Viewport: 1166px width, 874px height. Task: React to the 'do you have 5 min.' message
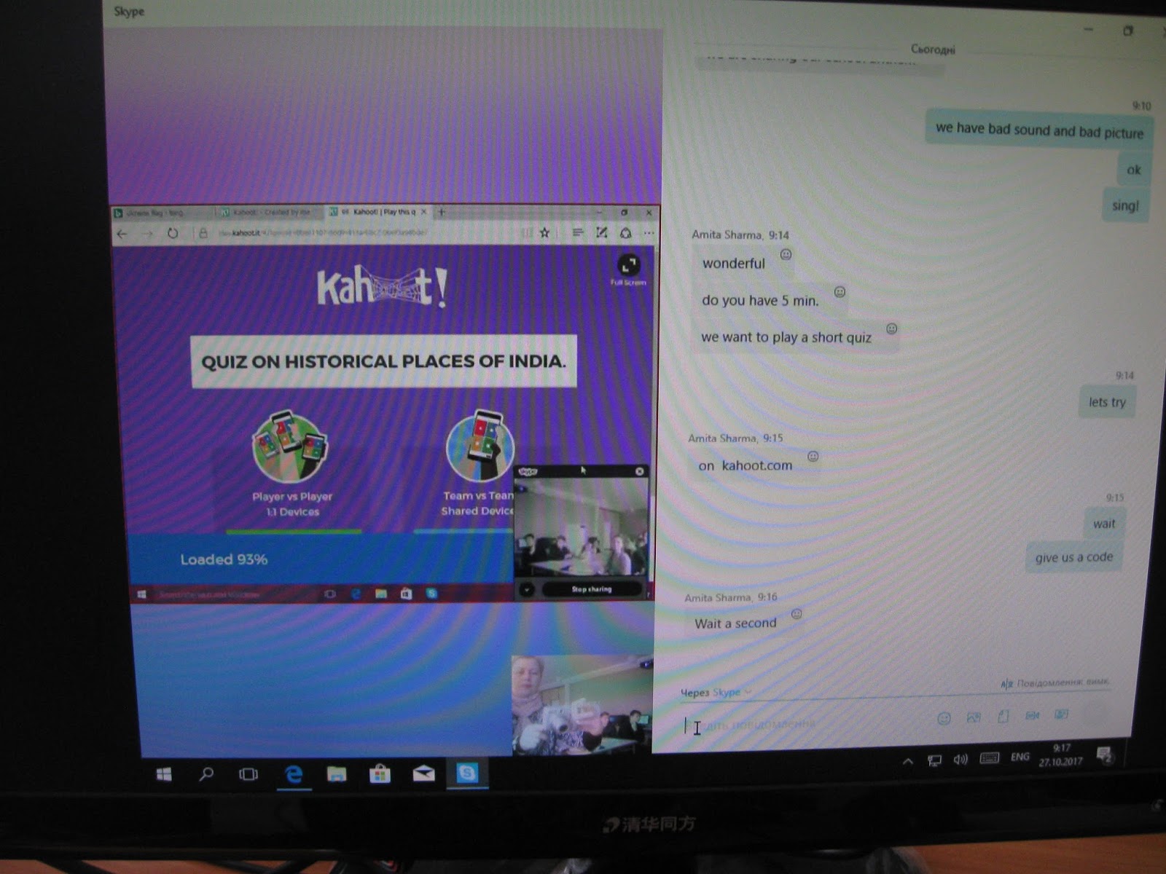(840, 292)
